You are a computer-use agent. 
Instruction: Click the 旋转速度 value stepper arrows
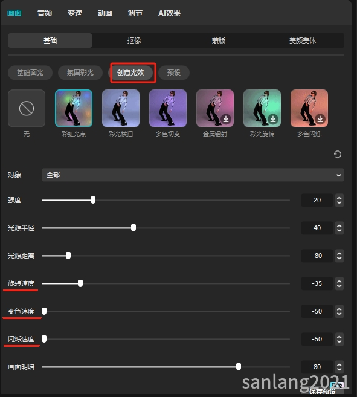339,283
